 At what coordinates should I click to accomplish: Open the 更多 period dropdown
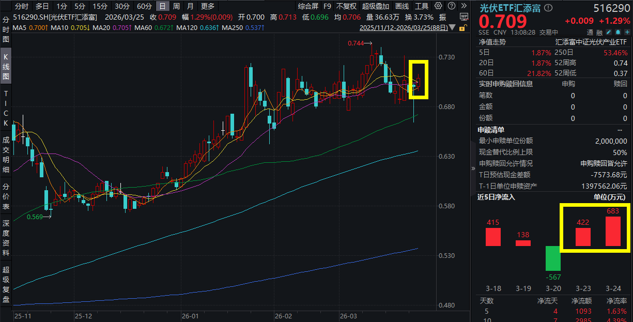tap(207, 6)
